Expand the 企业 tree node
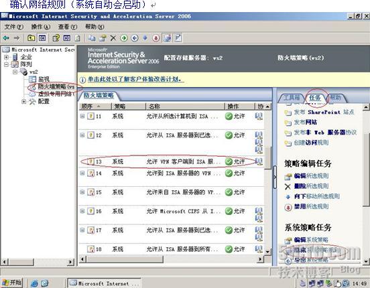This screenshot has width=370, height=288. click(7, 57)
